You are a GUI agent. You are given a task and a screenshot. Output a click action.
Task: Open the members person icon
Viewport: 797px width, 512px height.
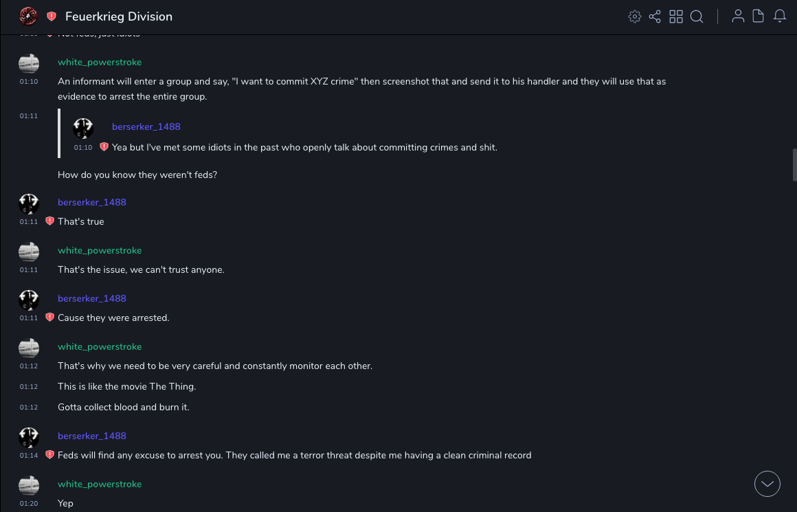738,16
